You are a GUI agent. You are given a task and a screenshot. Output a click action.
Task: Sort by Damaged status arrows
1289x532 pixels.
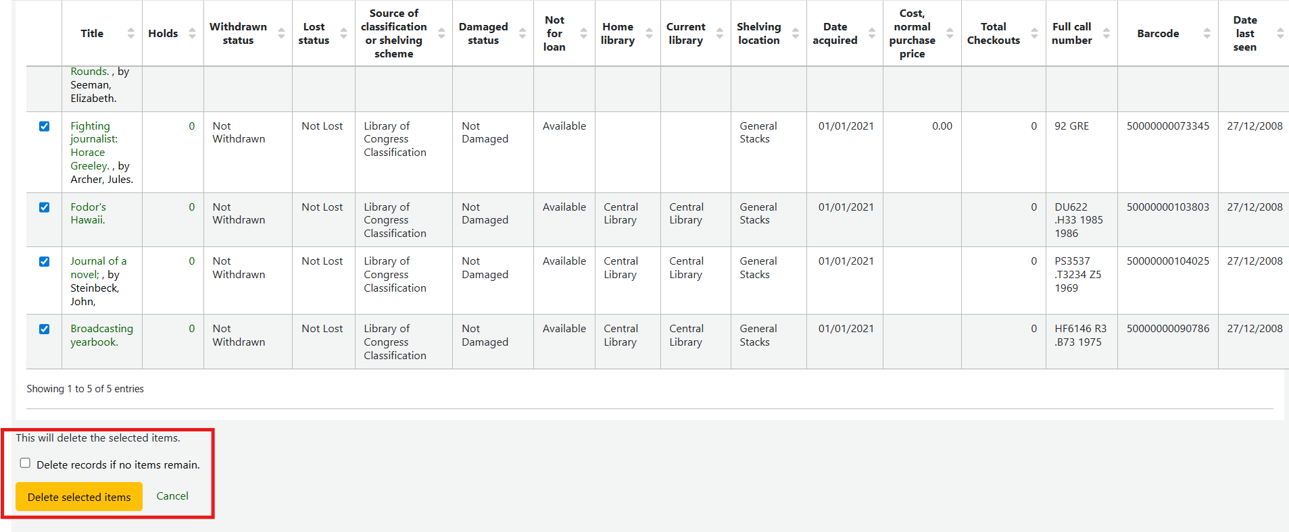tap(522, 33)
